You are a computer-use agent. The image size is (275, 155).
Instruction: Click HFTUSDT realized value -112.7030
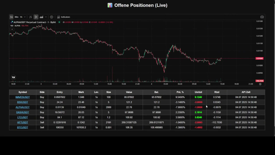(217, 123)
